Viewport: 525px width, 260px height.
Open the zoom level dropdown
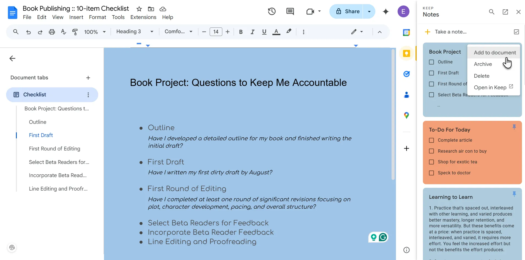(94, 32)
